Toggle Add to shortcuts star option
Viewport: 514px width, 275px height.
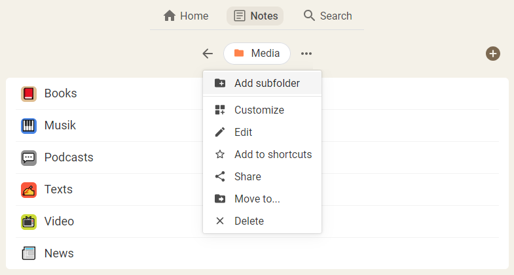pos(263,155)
